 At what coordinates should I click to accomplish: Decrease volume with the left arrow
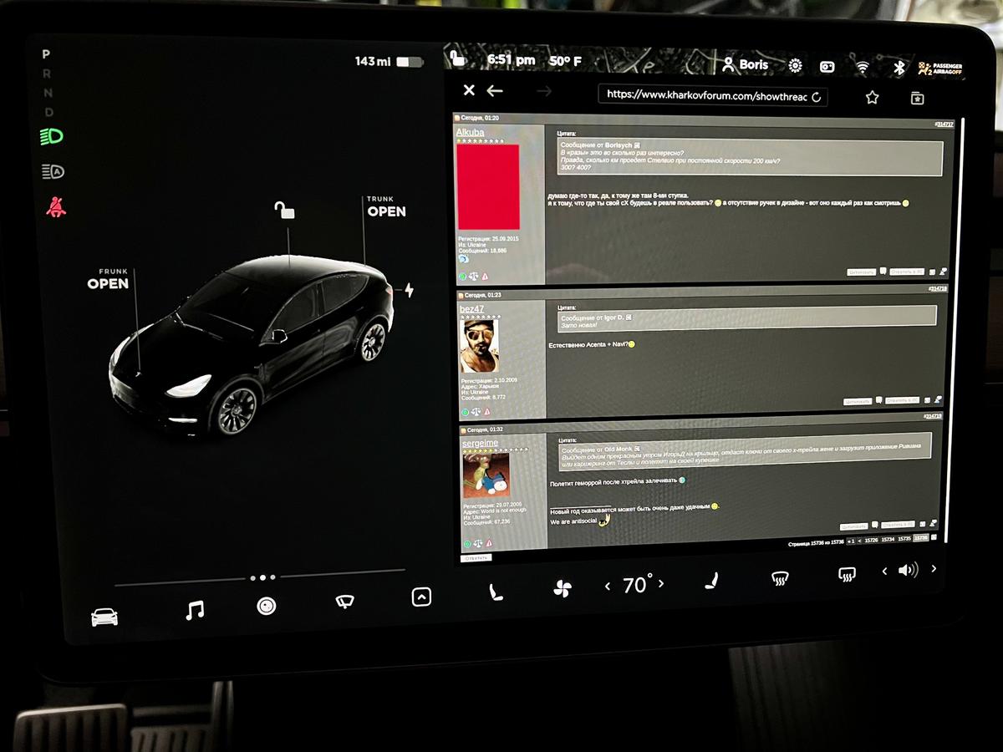[884, 572]
